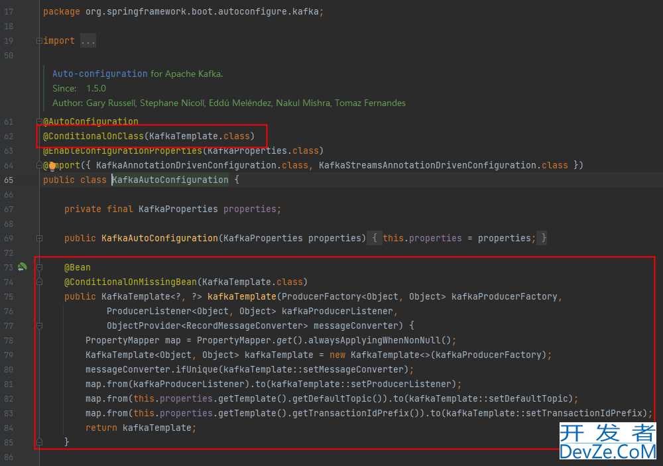
Task: Click the @AutoConfiguration annotation
Action: coord(90,121)
